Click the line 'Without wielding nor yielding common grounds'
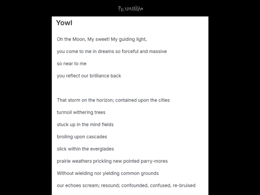The width and height of the screenshot is (260, 195). tap(108, 173)
